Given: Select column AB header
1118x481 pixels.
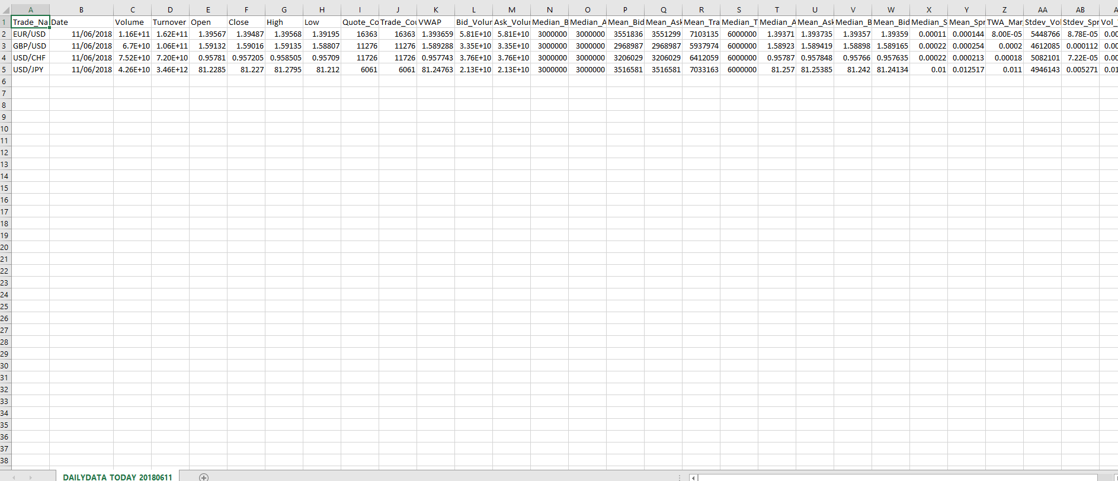Looking at the screenshot, I should (1080, 10).
